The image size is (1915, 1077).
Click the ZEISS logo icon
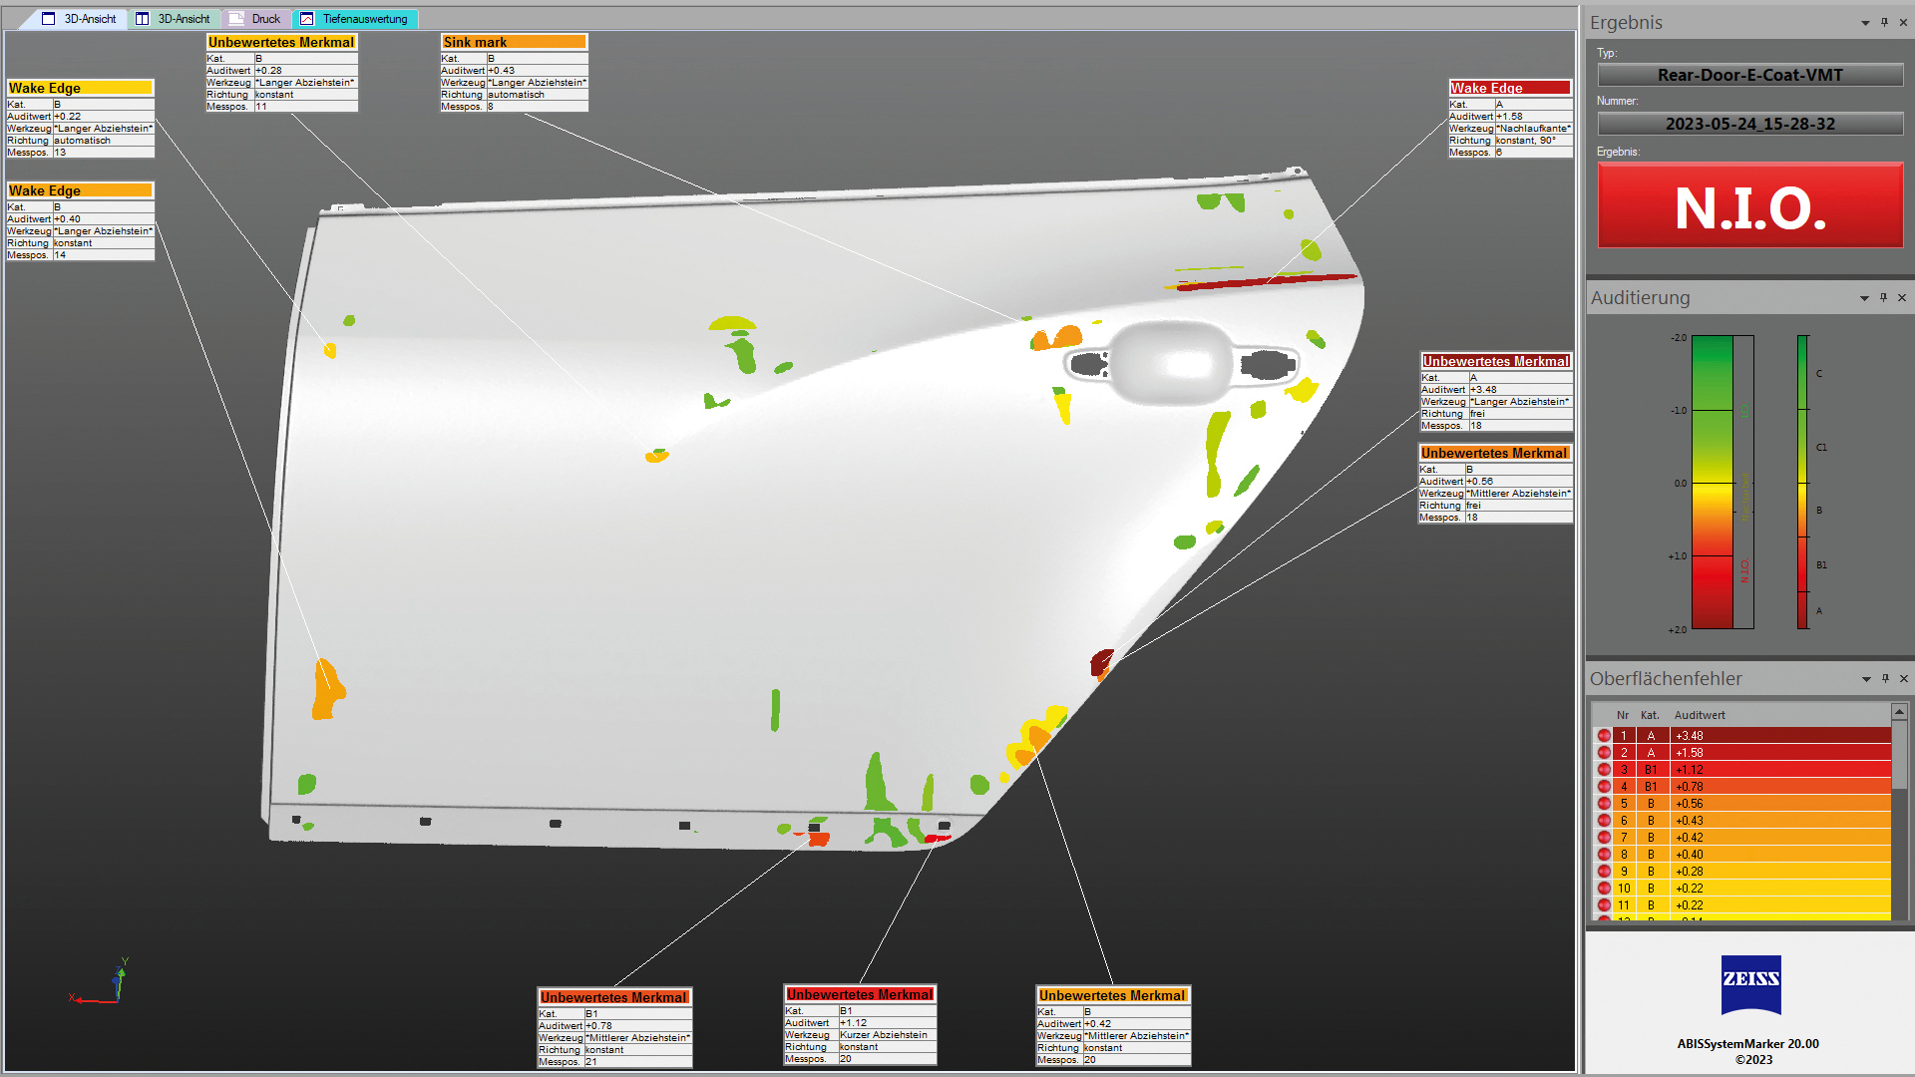click(1750, 983)
